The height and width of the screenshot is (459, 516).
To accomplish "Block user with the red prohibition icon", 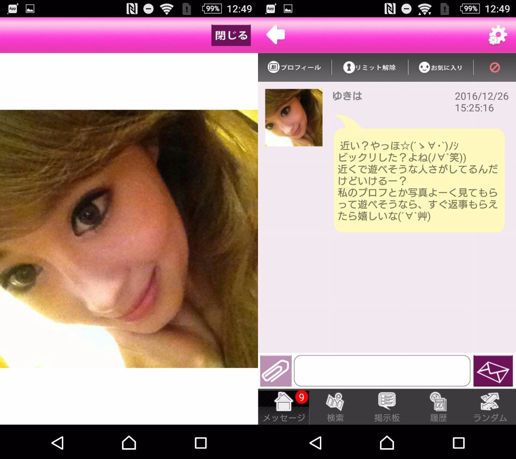I will (494, 68).
